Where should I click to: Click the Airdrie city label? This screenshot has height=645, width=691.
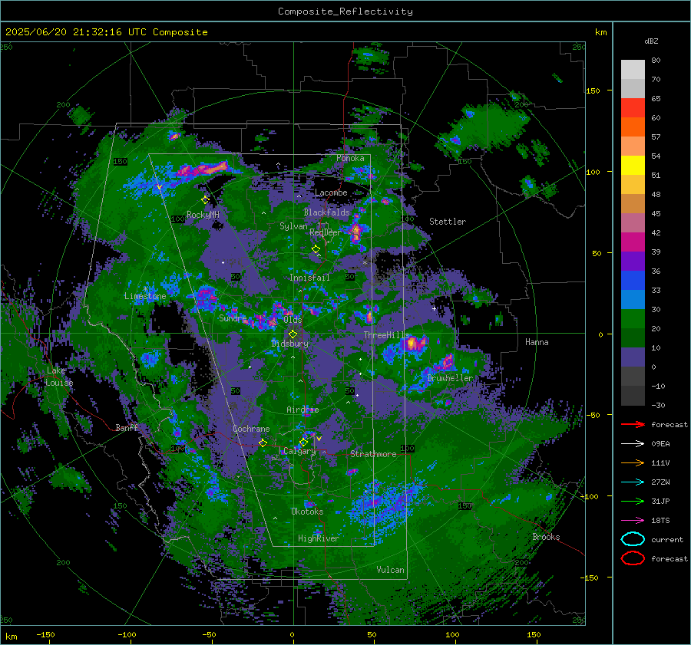(x=303, y=410)
